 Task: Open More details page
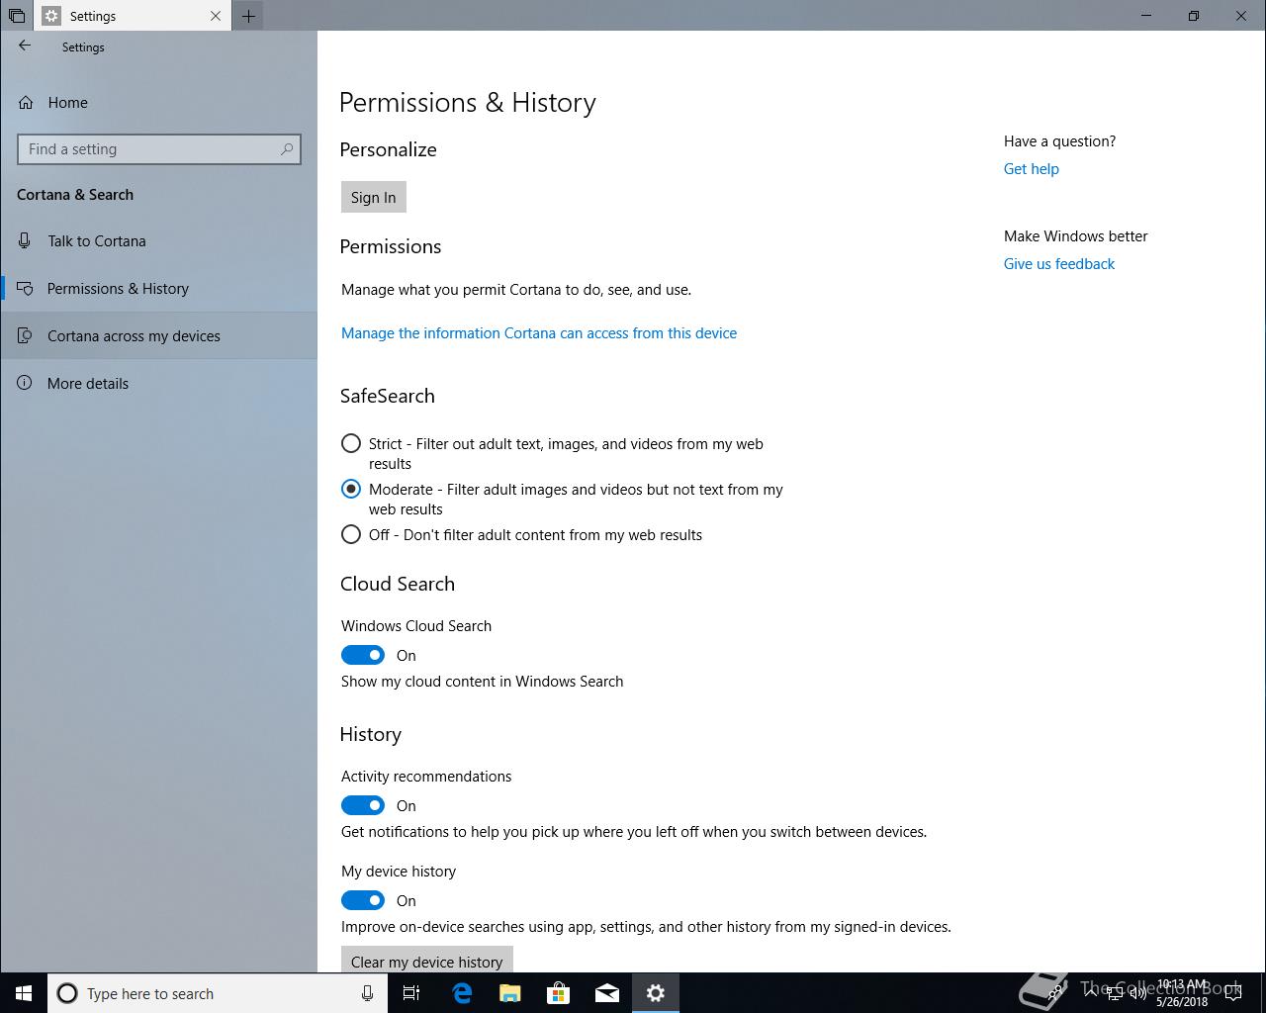158,384
